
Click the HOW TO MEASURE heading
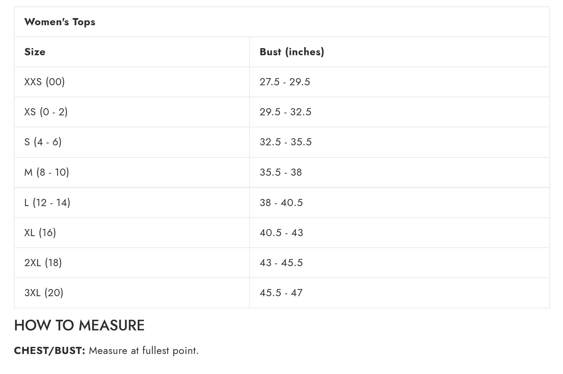click(x=79, y=325)
